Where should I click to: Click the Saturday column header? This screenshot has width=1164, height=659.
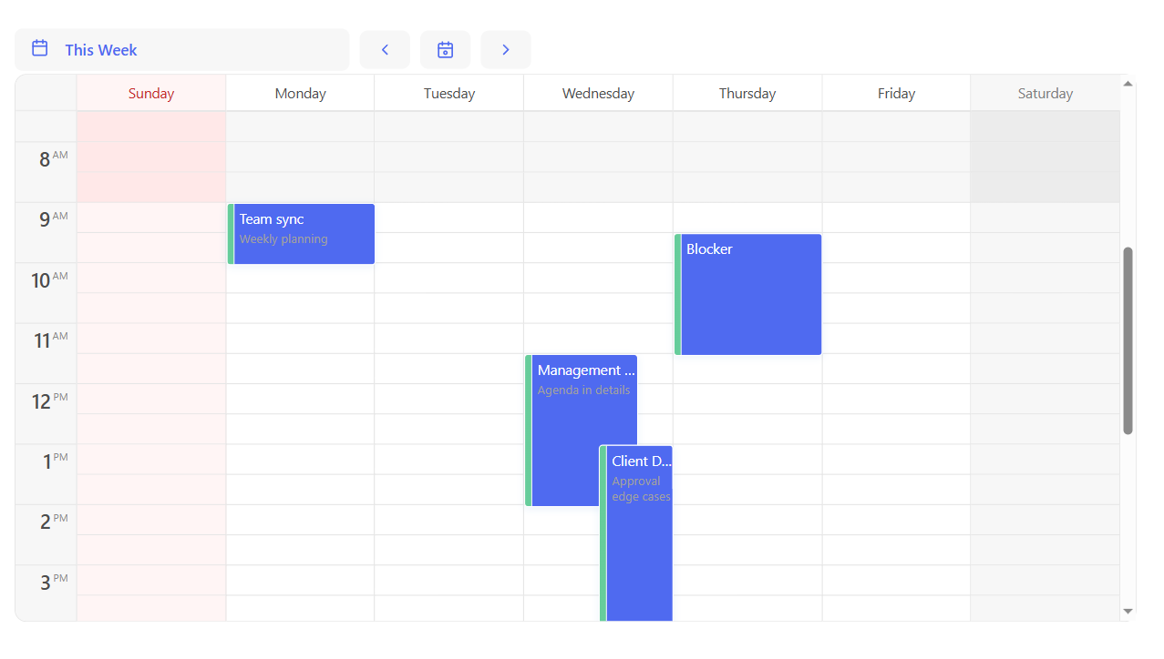coord(1045,94)
